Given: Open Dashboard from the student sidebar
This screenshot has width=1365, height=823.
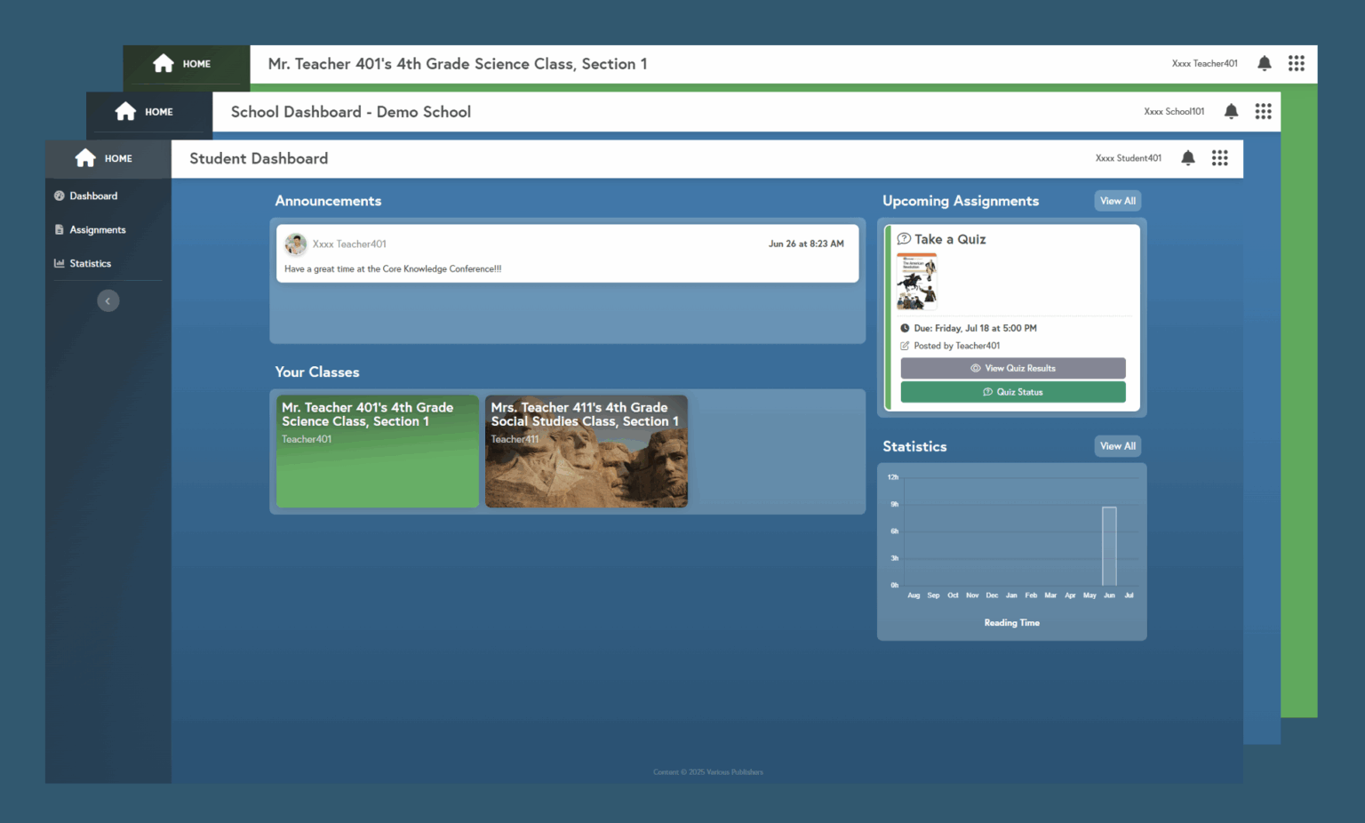Looking at the screenshot, I should pos(92,196).
